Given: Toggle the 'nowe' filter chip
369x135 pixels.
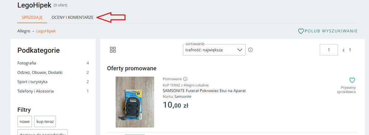Looking at the screenshot, I should (x=25, y=121).
